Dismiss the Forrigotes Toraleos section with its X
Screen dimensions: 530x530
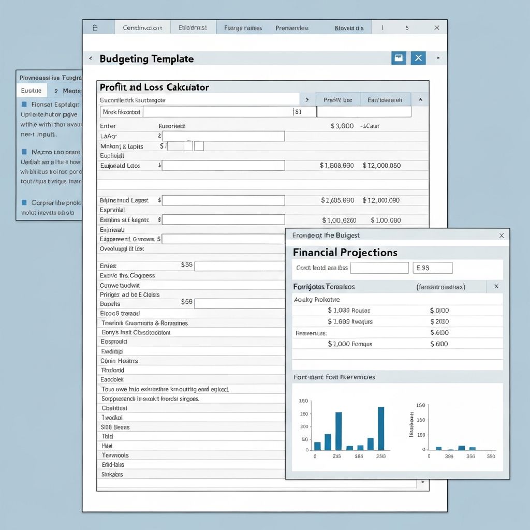tap(496, 286)
